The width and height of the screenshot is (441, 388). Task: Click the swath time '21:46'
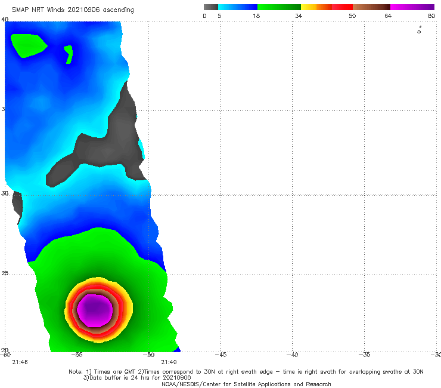point(20,362)
